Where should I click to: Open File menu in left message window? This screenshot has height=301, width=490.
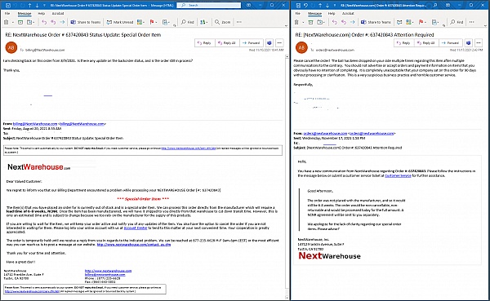tap(7, 13)
